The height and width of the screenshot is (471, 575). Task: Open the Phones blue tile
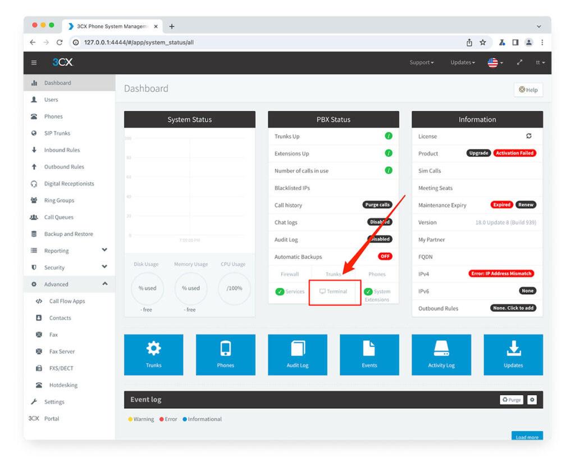tap(226, 355)
